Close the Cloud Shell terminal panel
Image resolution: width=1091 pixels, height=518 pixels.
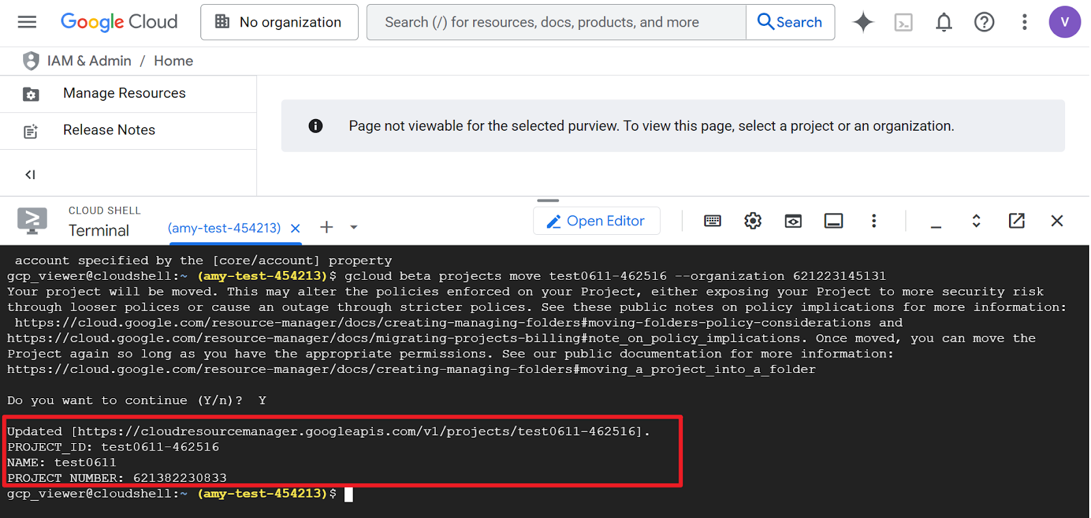tap(1057, 221)
